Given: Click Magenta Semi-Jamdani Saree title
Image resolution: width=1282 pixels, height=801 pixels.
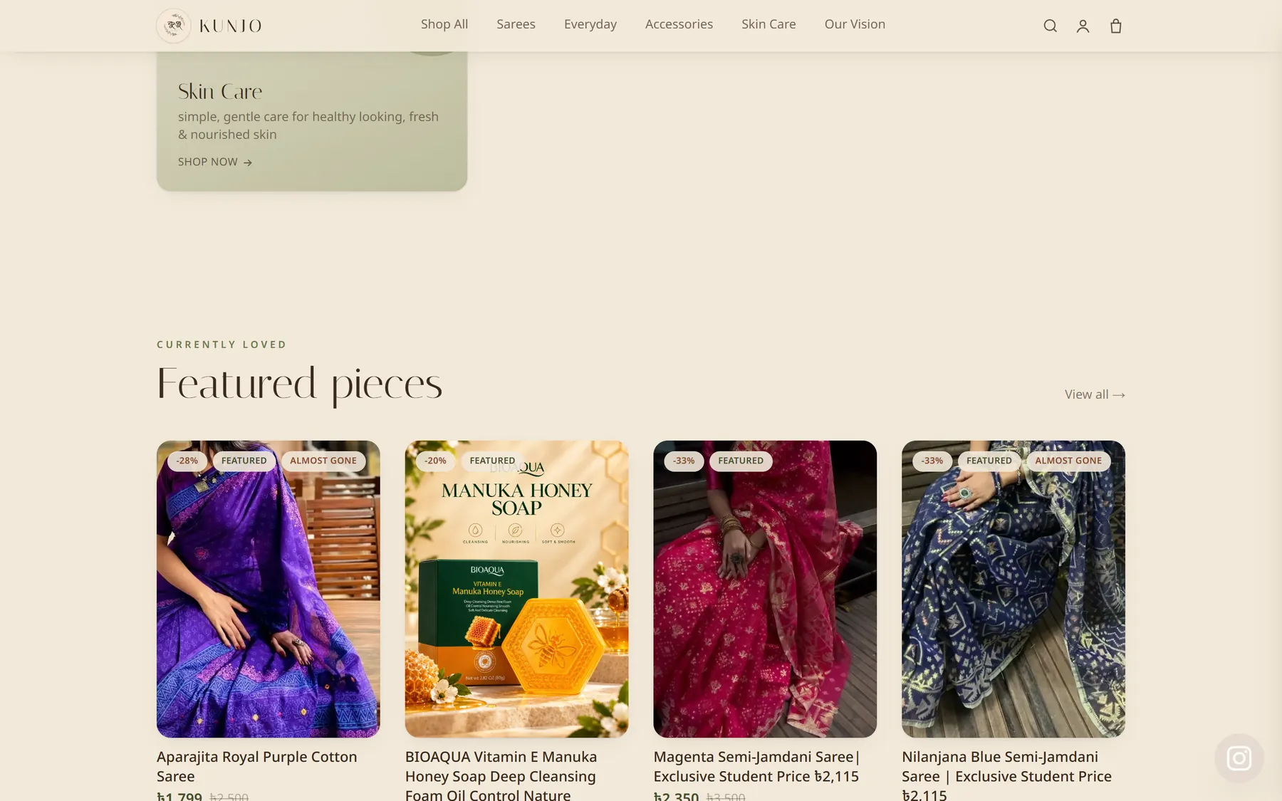Looking at the screenshot, I should [757, 767].
